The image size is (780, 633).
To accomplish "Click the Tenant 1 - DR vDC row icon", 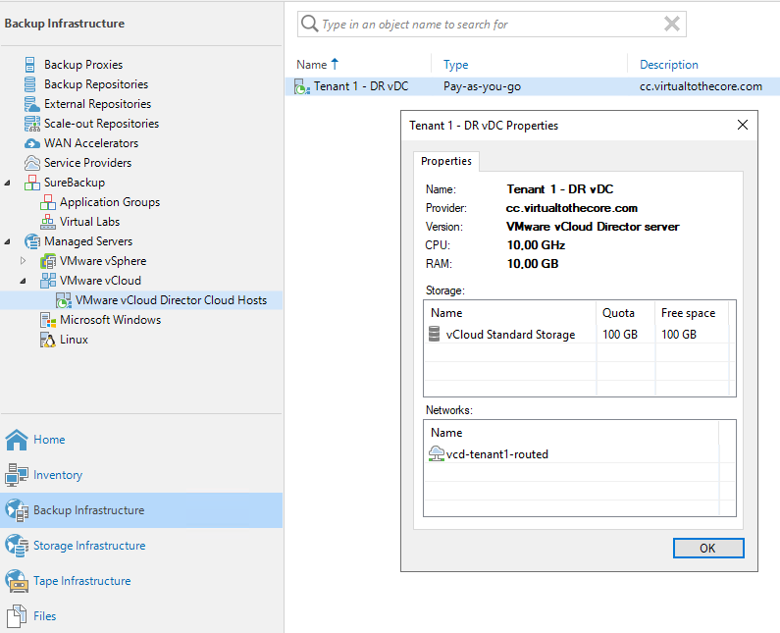I will (302, 86).
